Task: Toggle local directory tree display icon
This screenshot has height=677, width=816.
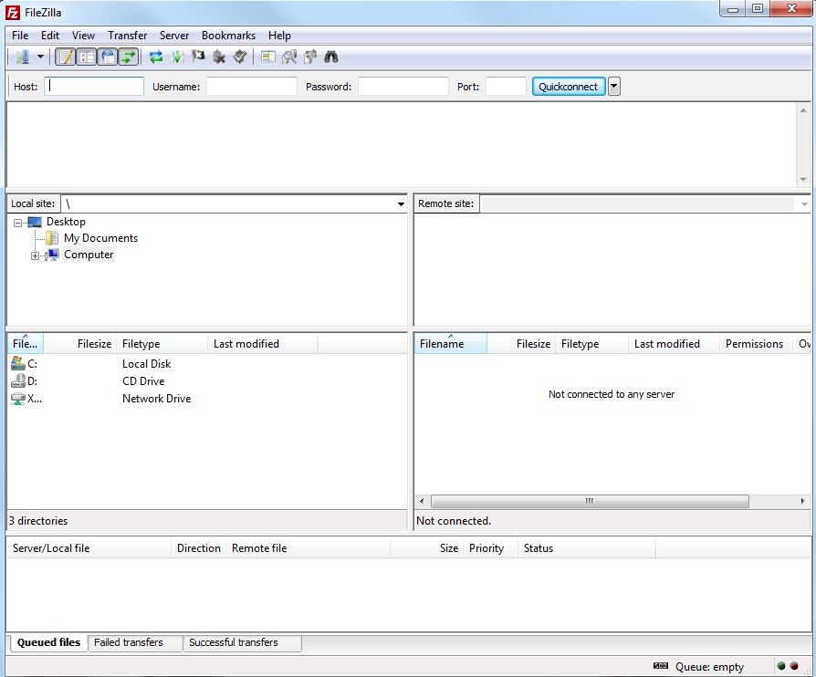Action: pos(87,57)
